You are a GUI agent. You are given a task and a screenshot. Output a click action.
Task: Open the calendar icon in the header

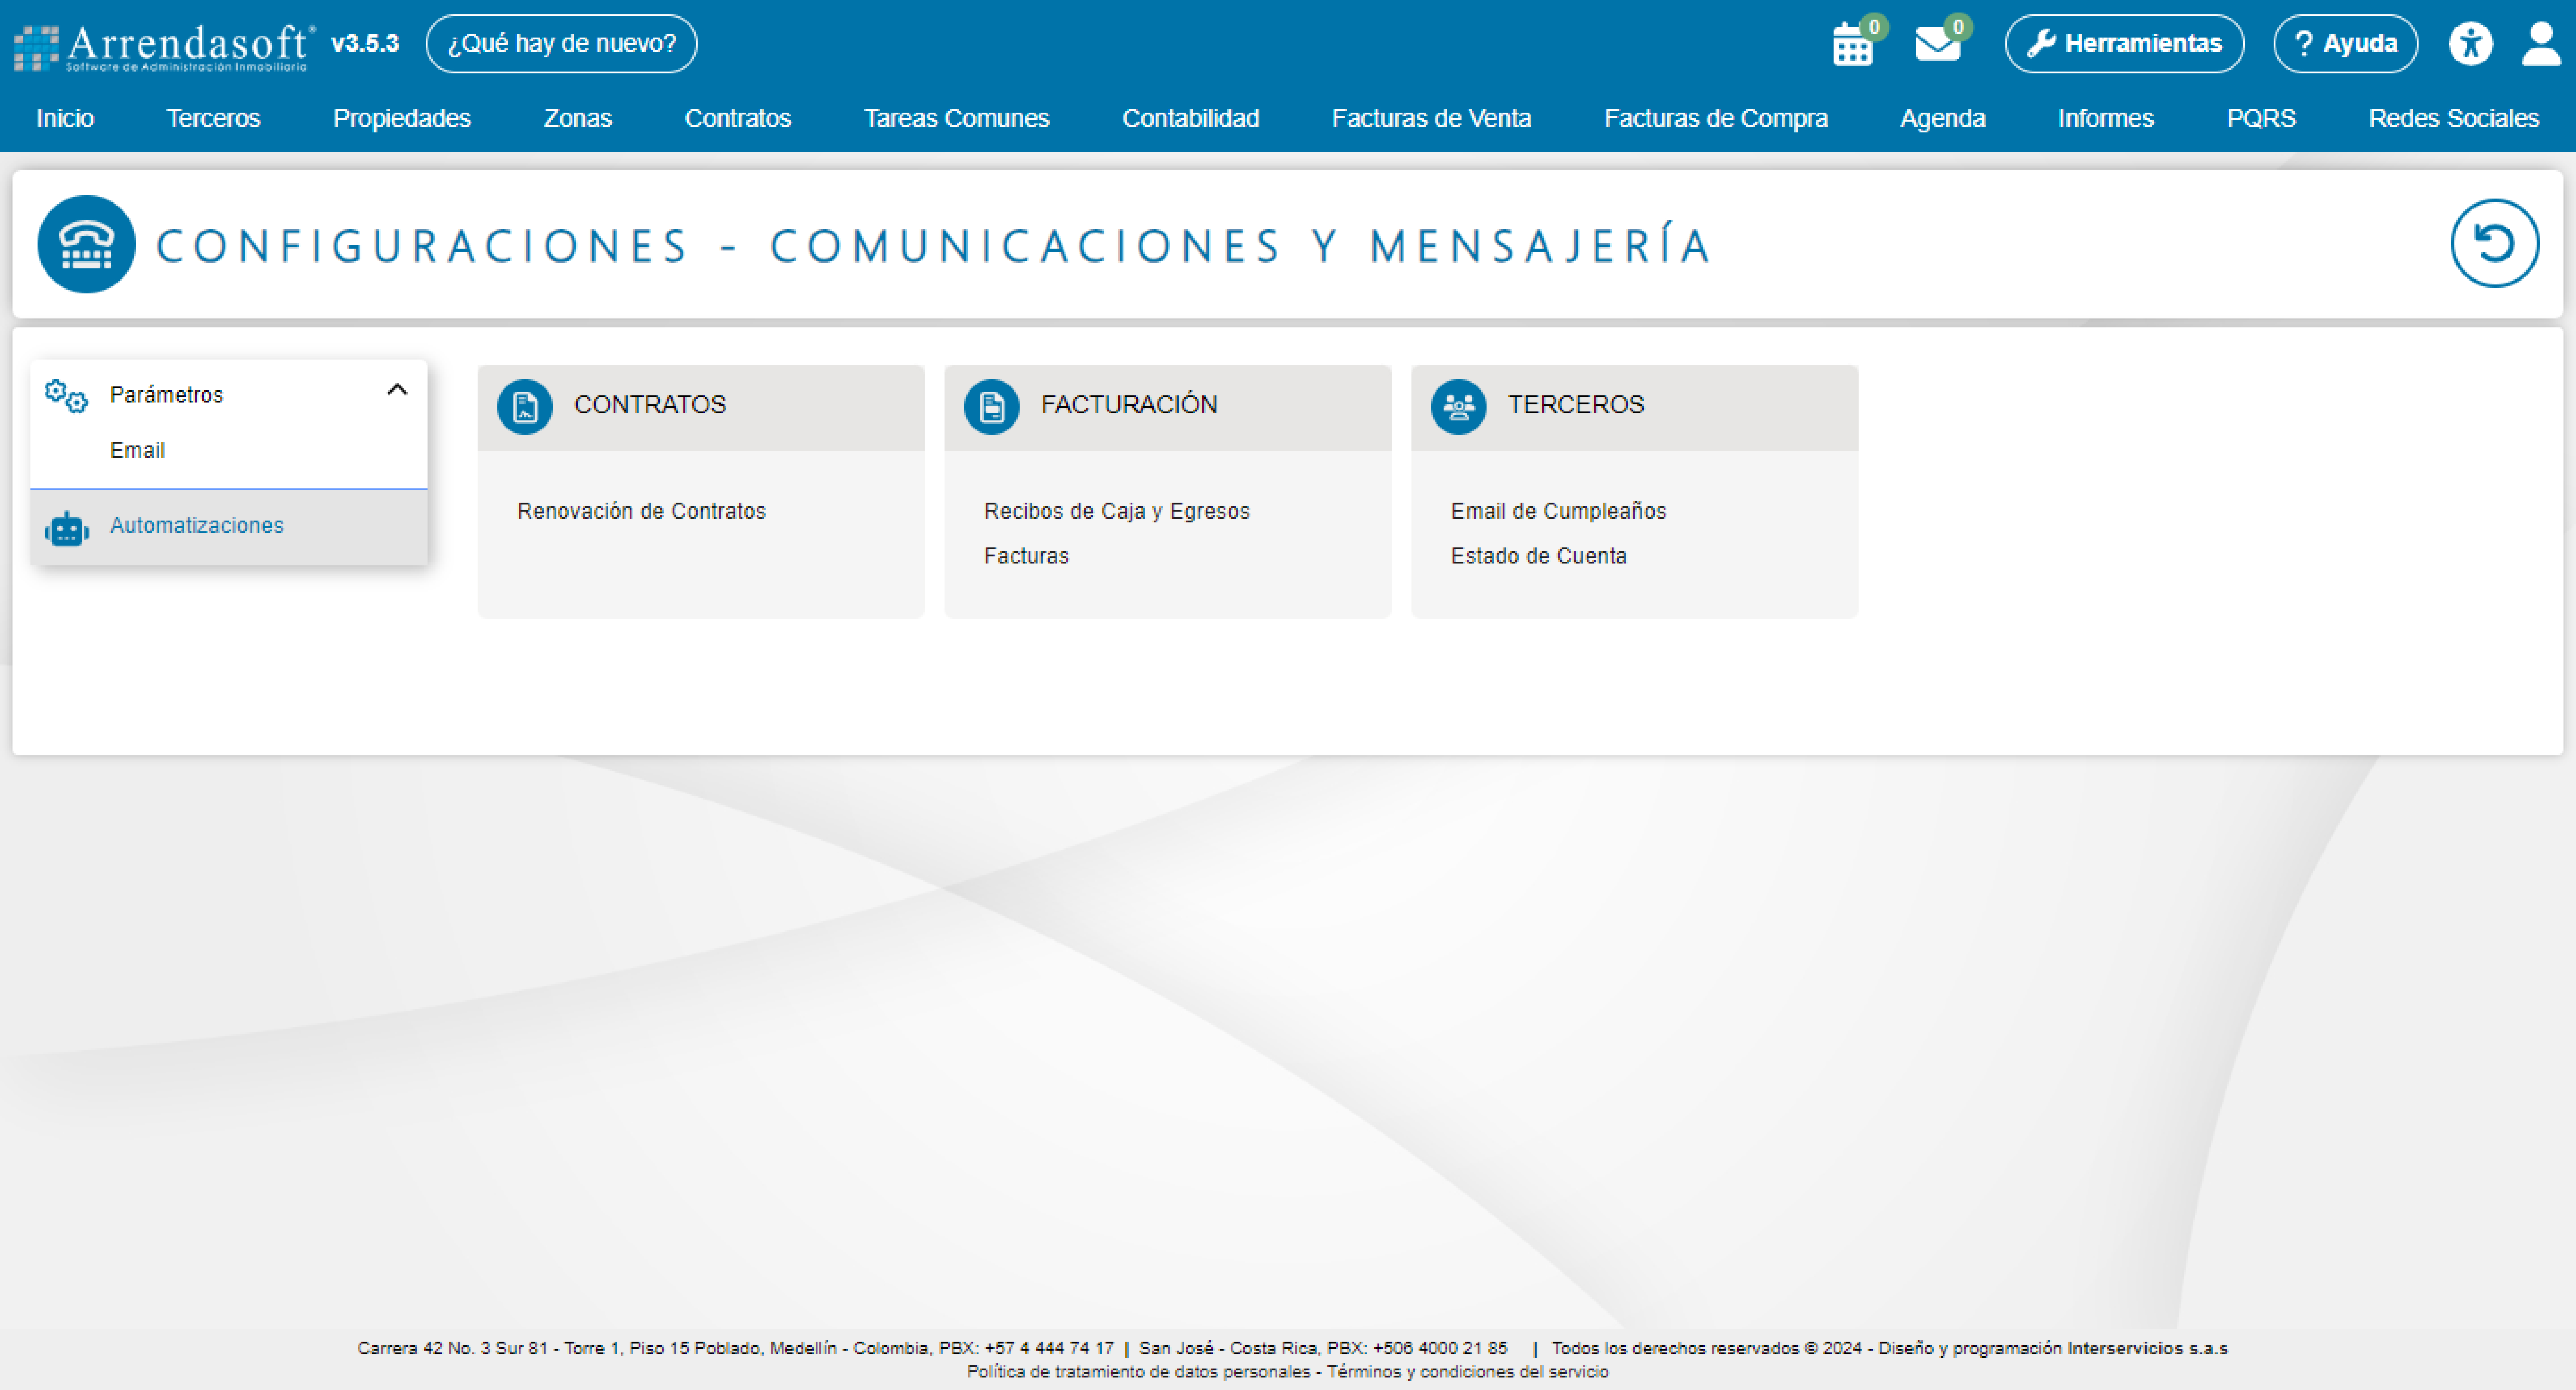click(x=1852, y=45)
